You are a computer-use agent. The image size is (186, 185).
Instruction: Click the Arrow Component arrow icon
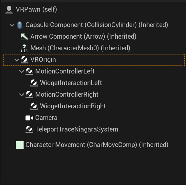pyautogui.click(x=25, y=37)
